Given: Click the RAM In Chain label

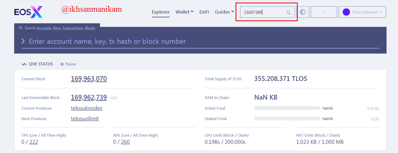Looking at the screenshot, I should (x=217, y=98).
